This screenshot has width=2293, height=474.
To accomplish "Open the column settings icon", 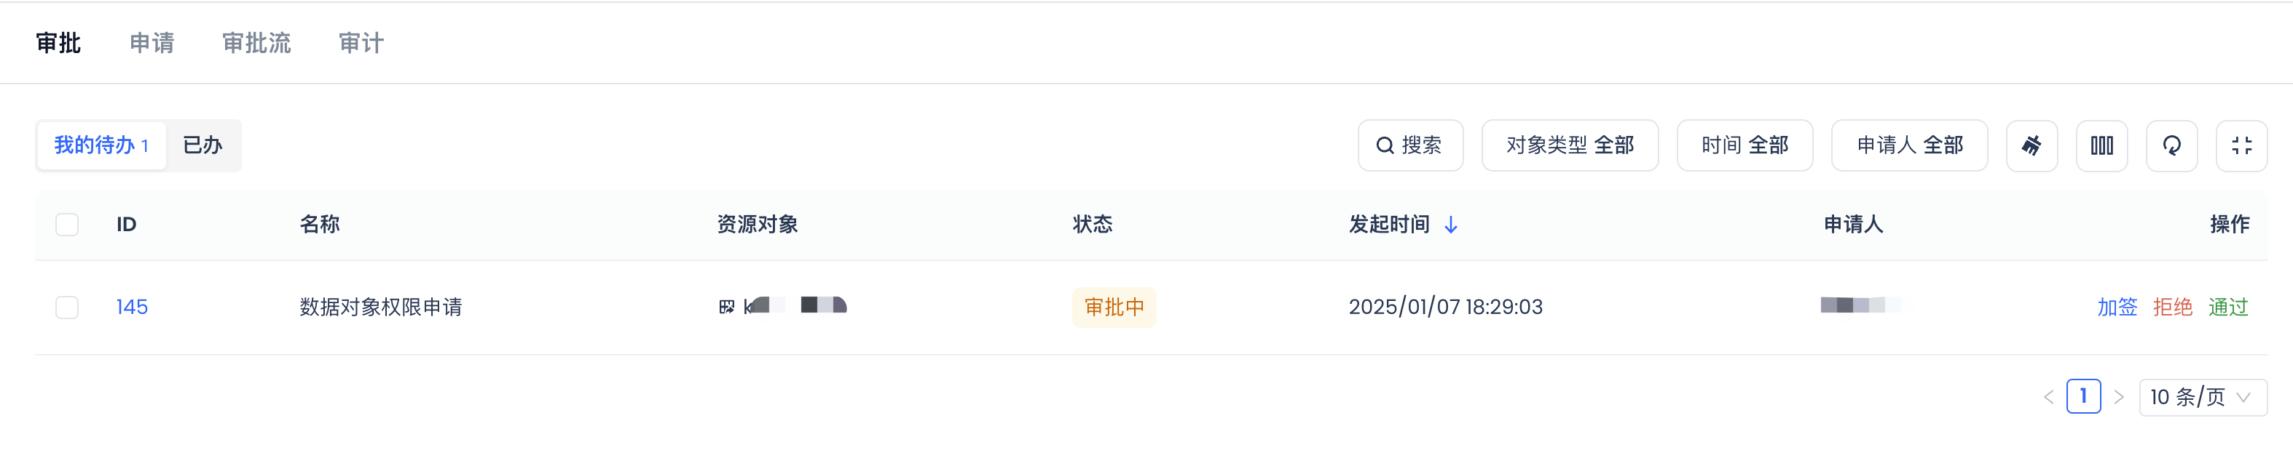I will coord(2101,145).
